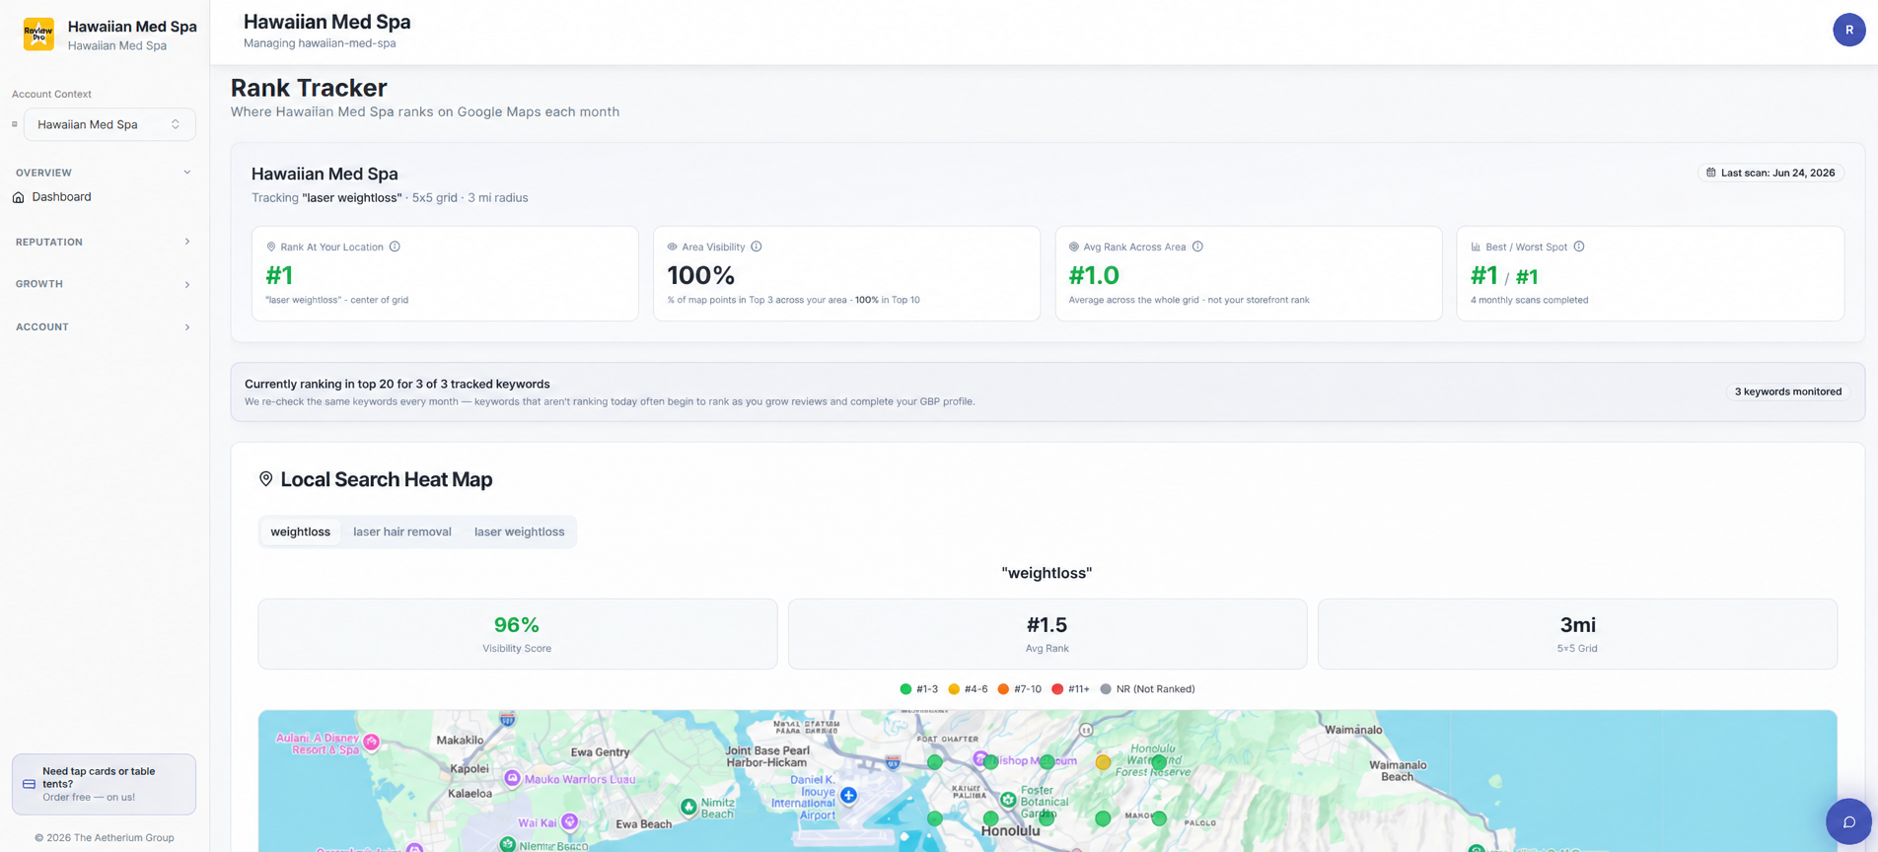Expand the ACCOUNT section
1878x852 pixels.
tap(104, 326)
